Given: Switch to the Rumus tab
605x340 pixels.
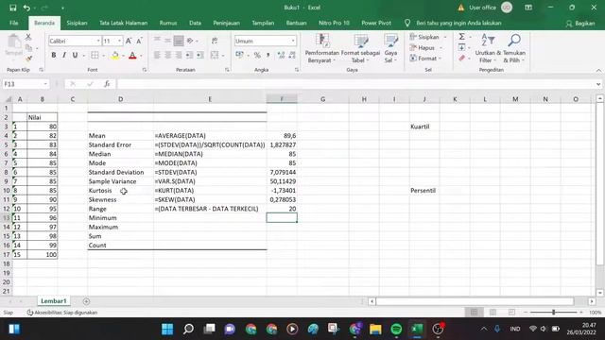Looking at the screenshot, I should tap(168, 23).
